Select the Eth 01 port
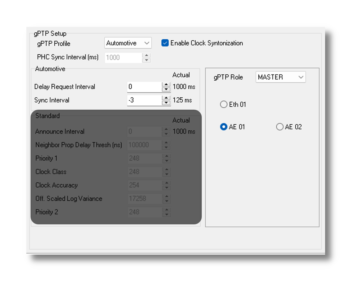Viewport: 359px width, 282px height. pyautogui.click(x=224, y=104)
